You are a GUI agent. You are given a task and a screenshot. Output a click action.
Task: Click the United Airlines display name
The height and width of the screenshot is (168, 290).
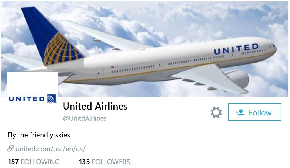point(95,106)
